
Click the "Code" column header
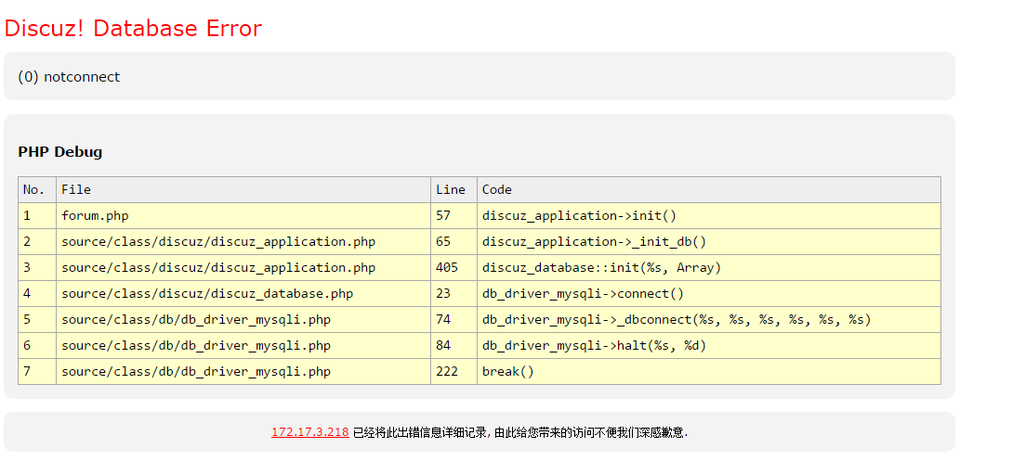click(496, 190)
